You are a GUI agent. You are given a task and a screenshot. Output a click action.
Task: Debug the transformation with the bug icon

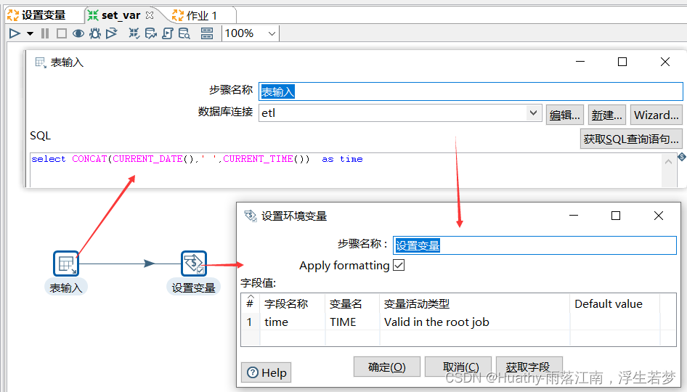click(x=95, y=33)
